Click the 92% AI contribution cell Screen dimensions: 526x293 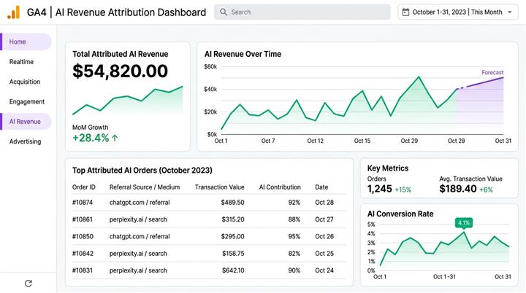(x=294, y=203)
